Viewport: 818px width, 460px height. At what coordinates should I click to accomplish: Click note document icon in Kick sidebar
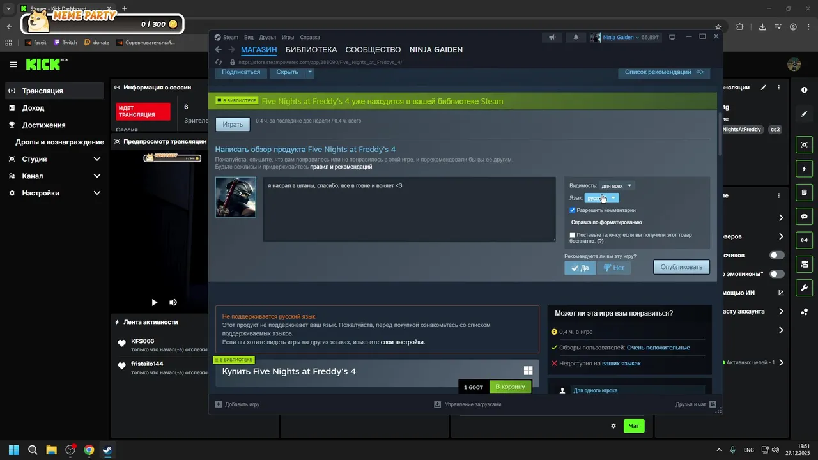pyautogui.click(x=804, y=192)
